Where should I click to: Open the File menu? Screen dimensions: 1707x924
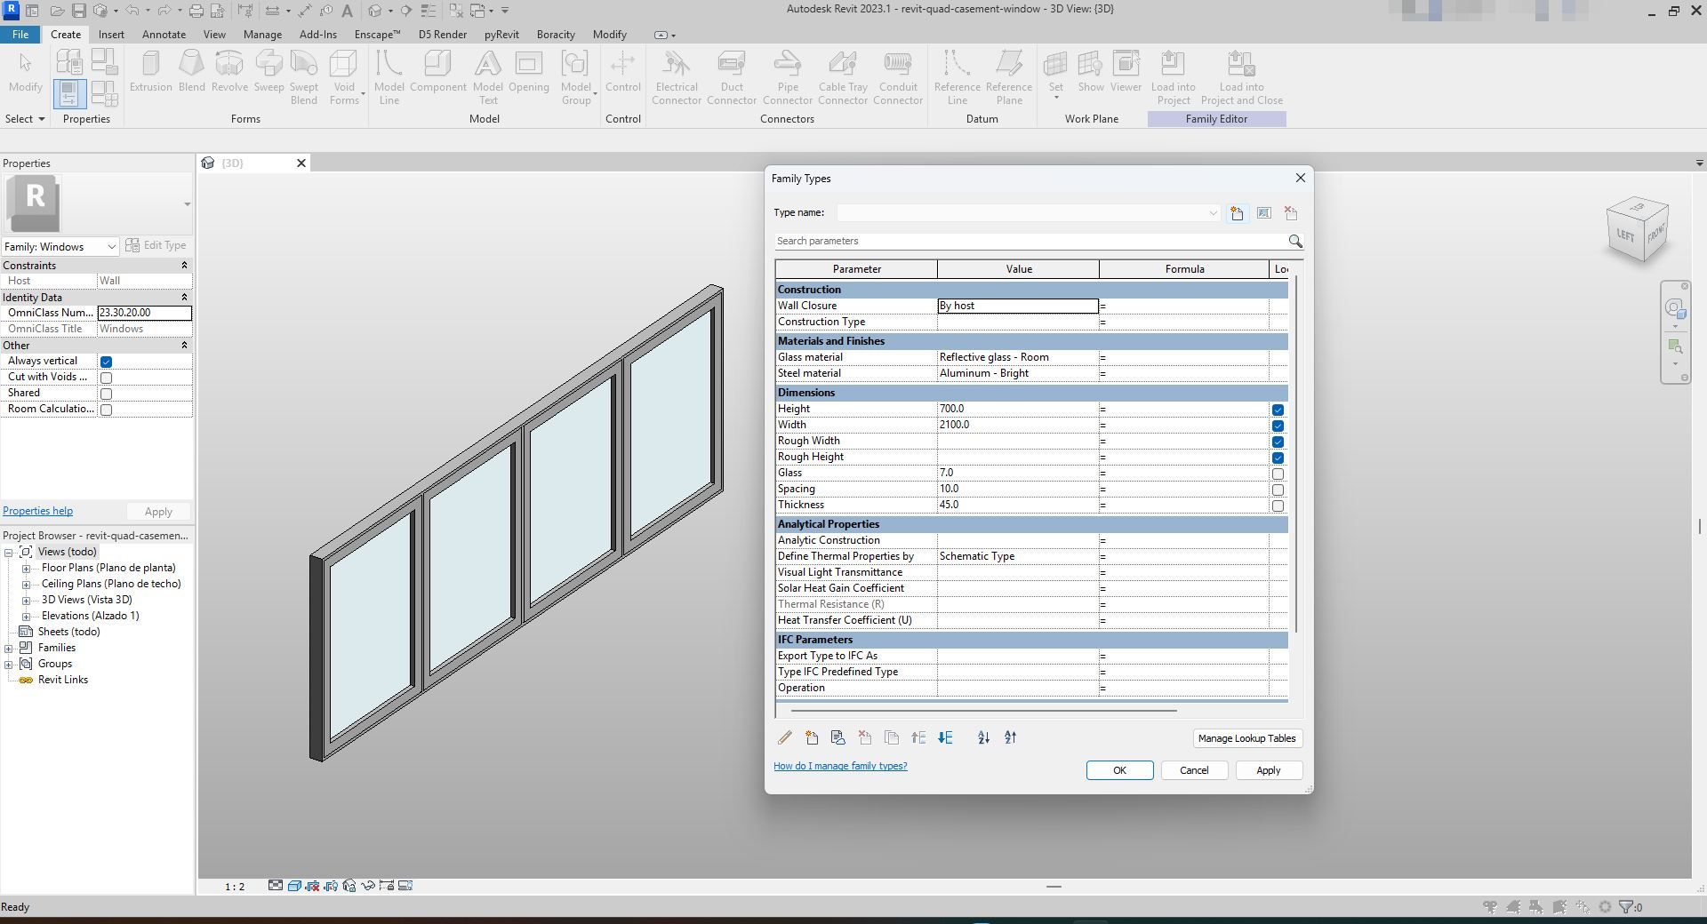(x=20, y=35)
